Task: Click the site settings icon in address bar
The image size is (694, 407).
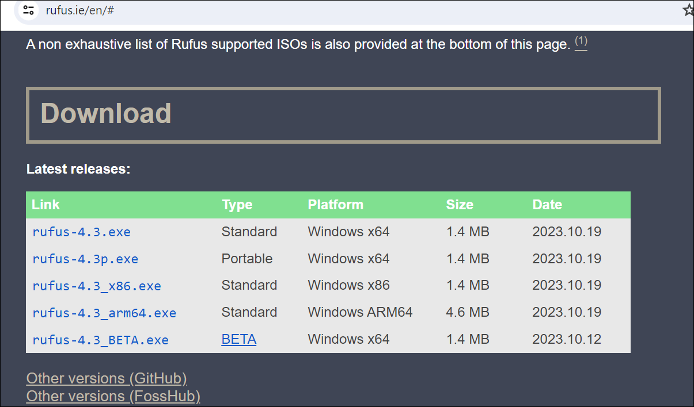Action: [28, 10]
